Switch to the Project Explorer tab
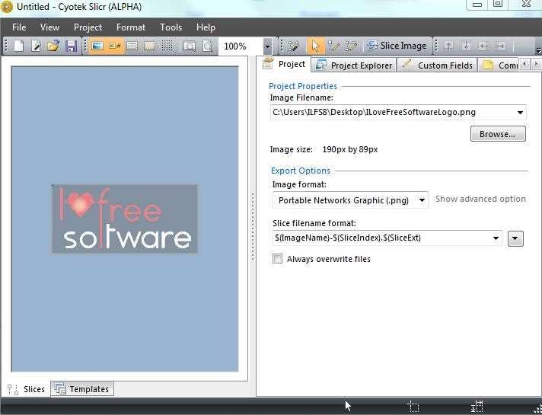542x415 pixels. tap(354, 65)
